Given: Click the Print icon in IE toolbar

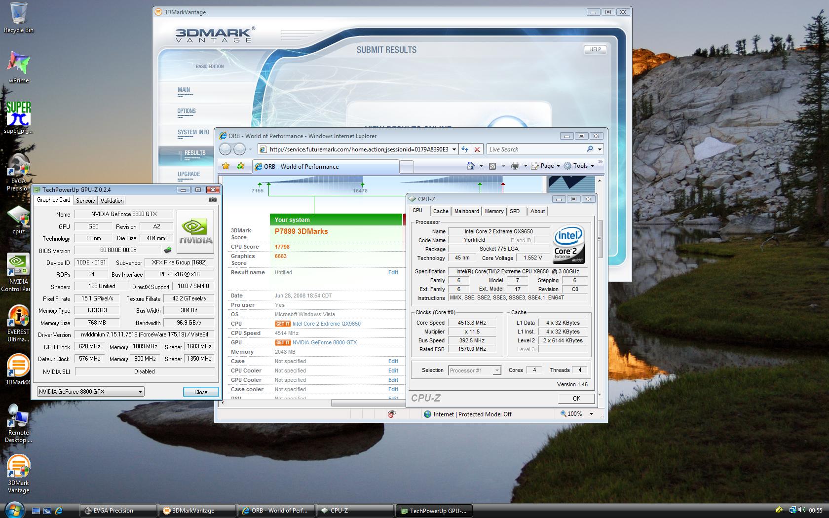Looking at the screenshot, I should (515, 166).
